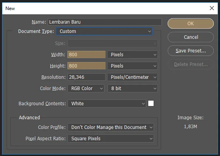Click the Document Type label

pos(36,31)
